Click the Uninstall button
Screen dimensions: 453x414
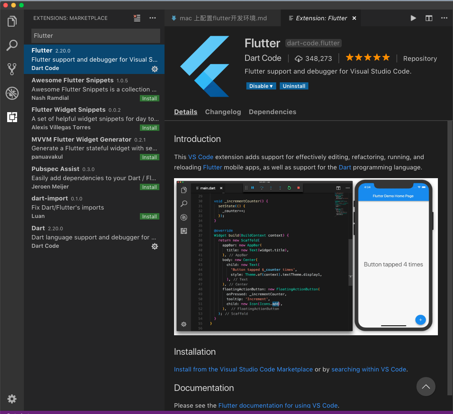(294, 86)
